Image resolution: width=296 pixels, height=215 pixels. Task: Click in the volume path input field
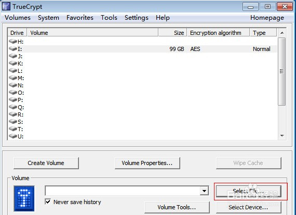pyautogui.click(x=123, y=191)
